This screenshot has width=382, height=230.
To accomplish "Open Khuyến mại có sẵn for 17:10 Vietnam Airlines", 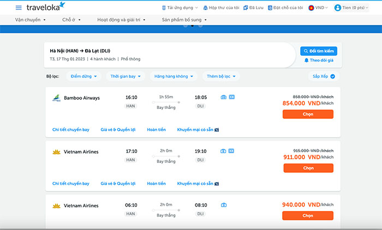I will tap(198, 184).
